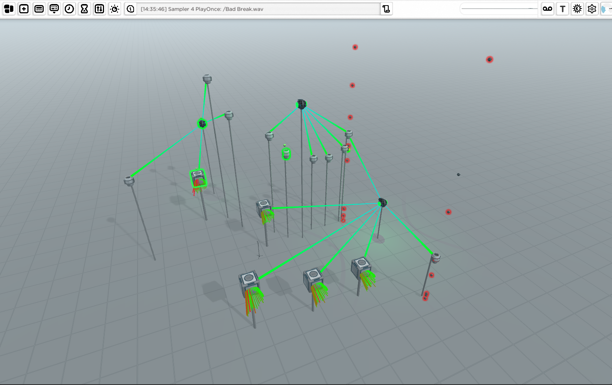Select the panel layout icon in the toolbar
Viewport: 612px width, 385px height.
tap(9, 9)
